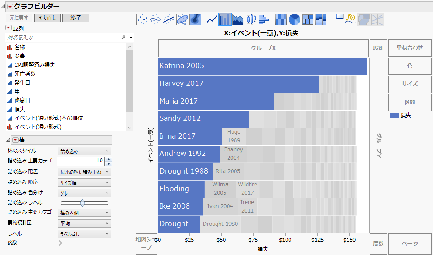Open the 棒のスタイル dropdown
The image size is (433, 255).
[84, 151]
